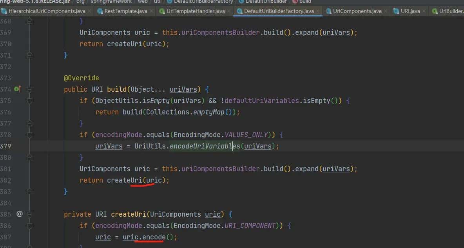This screenshot has width=464, height=248.
Task: Click the DefaultUriBuilderFactory icon in the breadcrumb bar
Action: pyautogui.click(x=169, y=2)
